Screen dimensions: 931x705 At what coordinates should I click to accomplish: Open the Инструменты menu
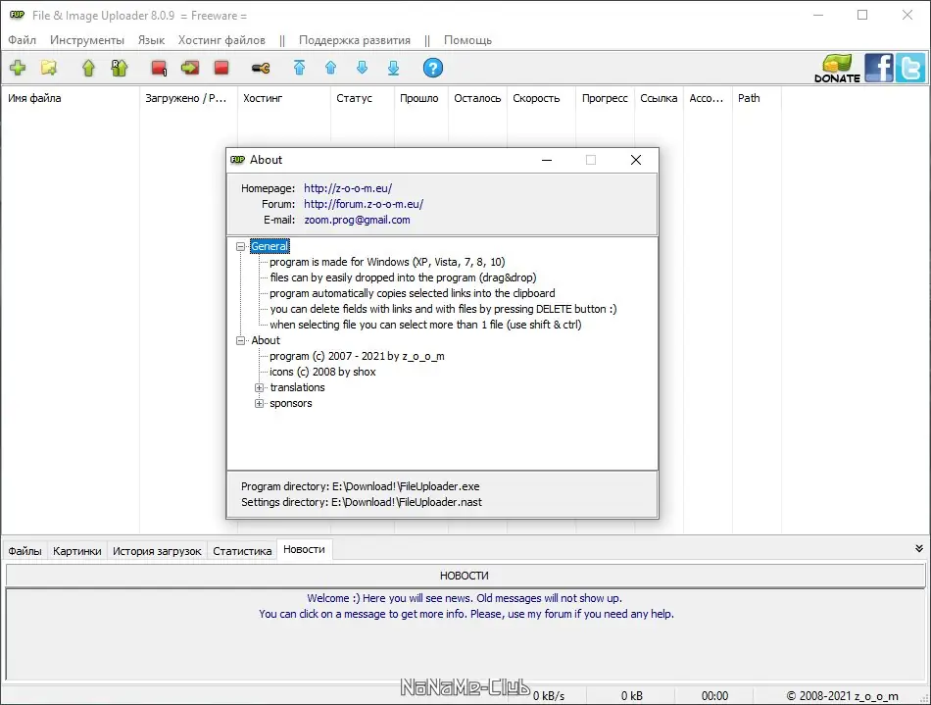click(87, 40)
